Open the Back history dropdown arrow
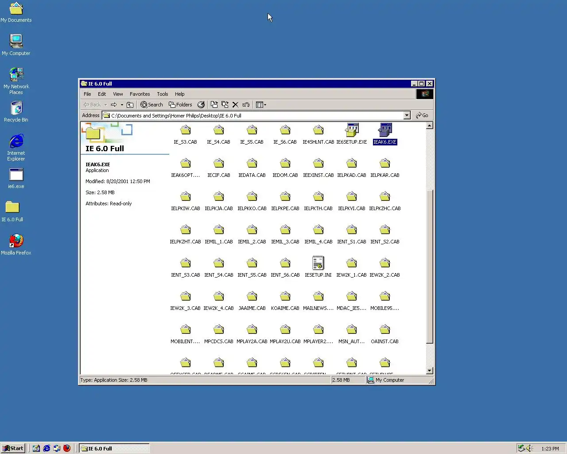The width and height of the screenshot is (567, 454). (105, 105)
